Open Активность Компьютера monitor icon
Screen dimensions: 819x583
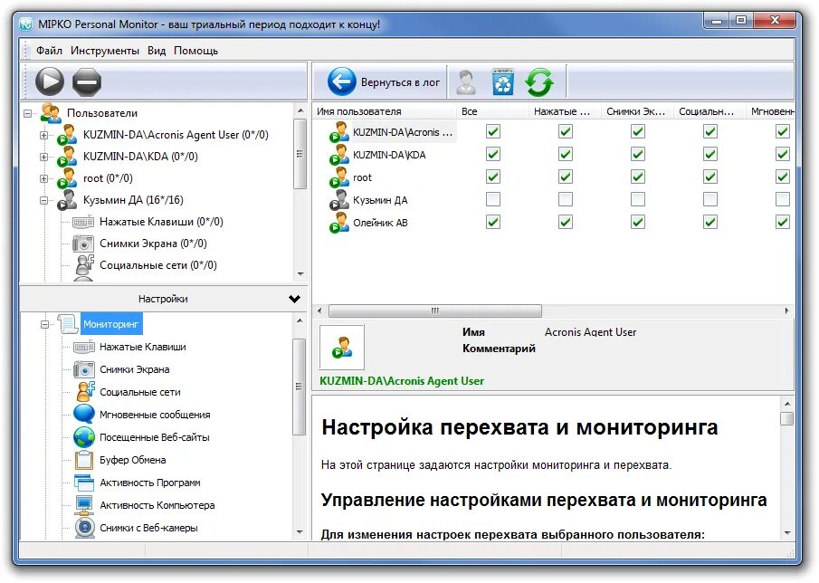pyautogui.click(x=83, y=504)
